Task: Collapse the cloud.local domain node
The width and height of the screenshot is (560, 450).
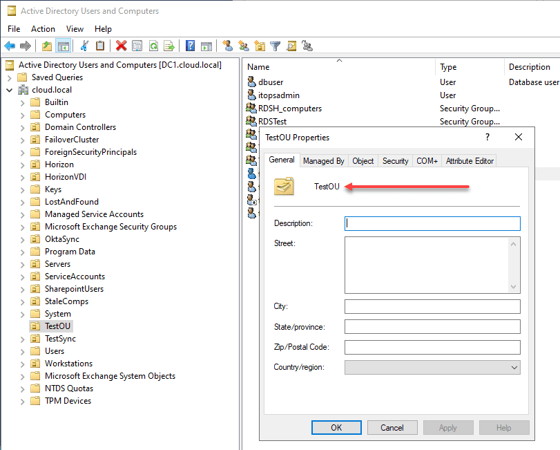Action: (x=10, y=90)
